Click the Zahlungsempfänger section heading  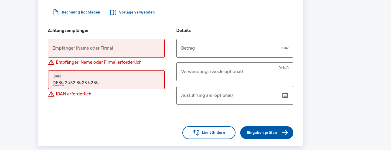68,31
